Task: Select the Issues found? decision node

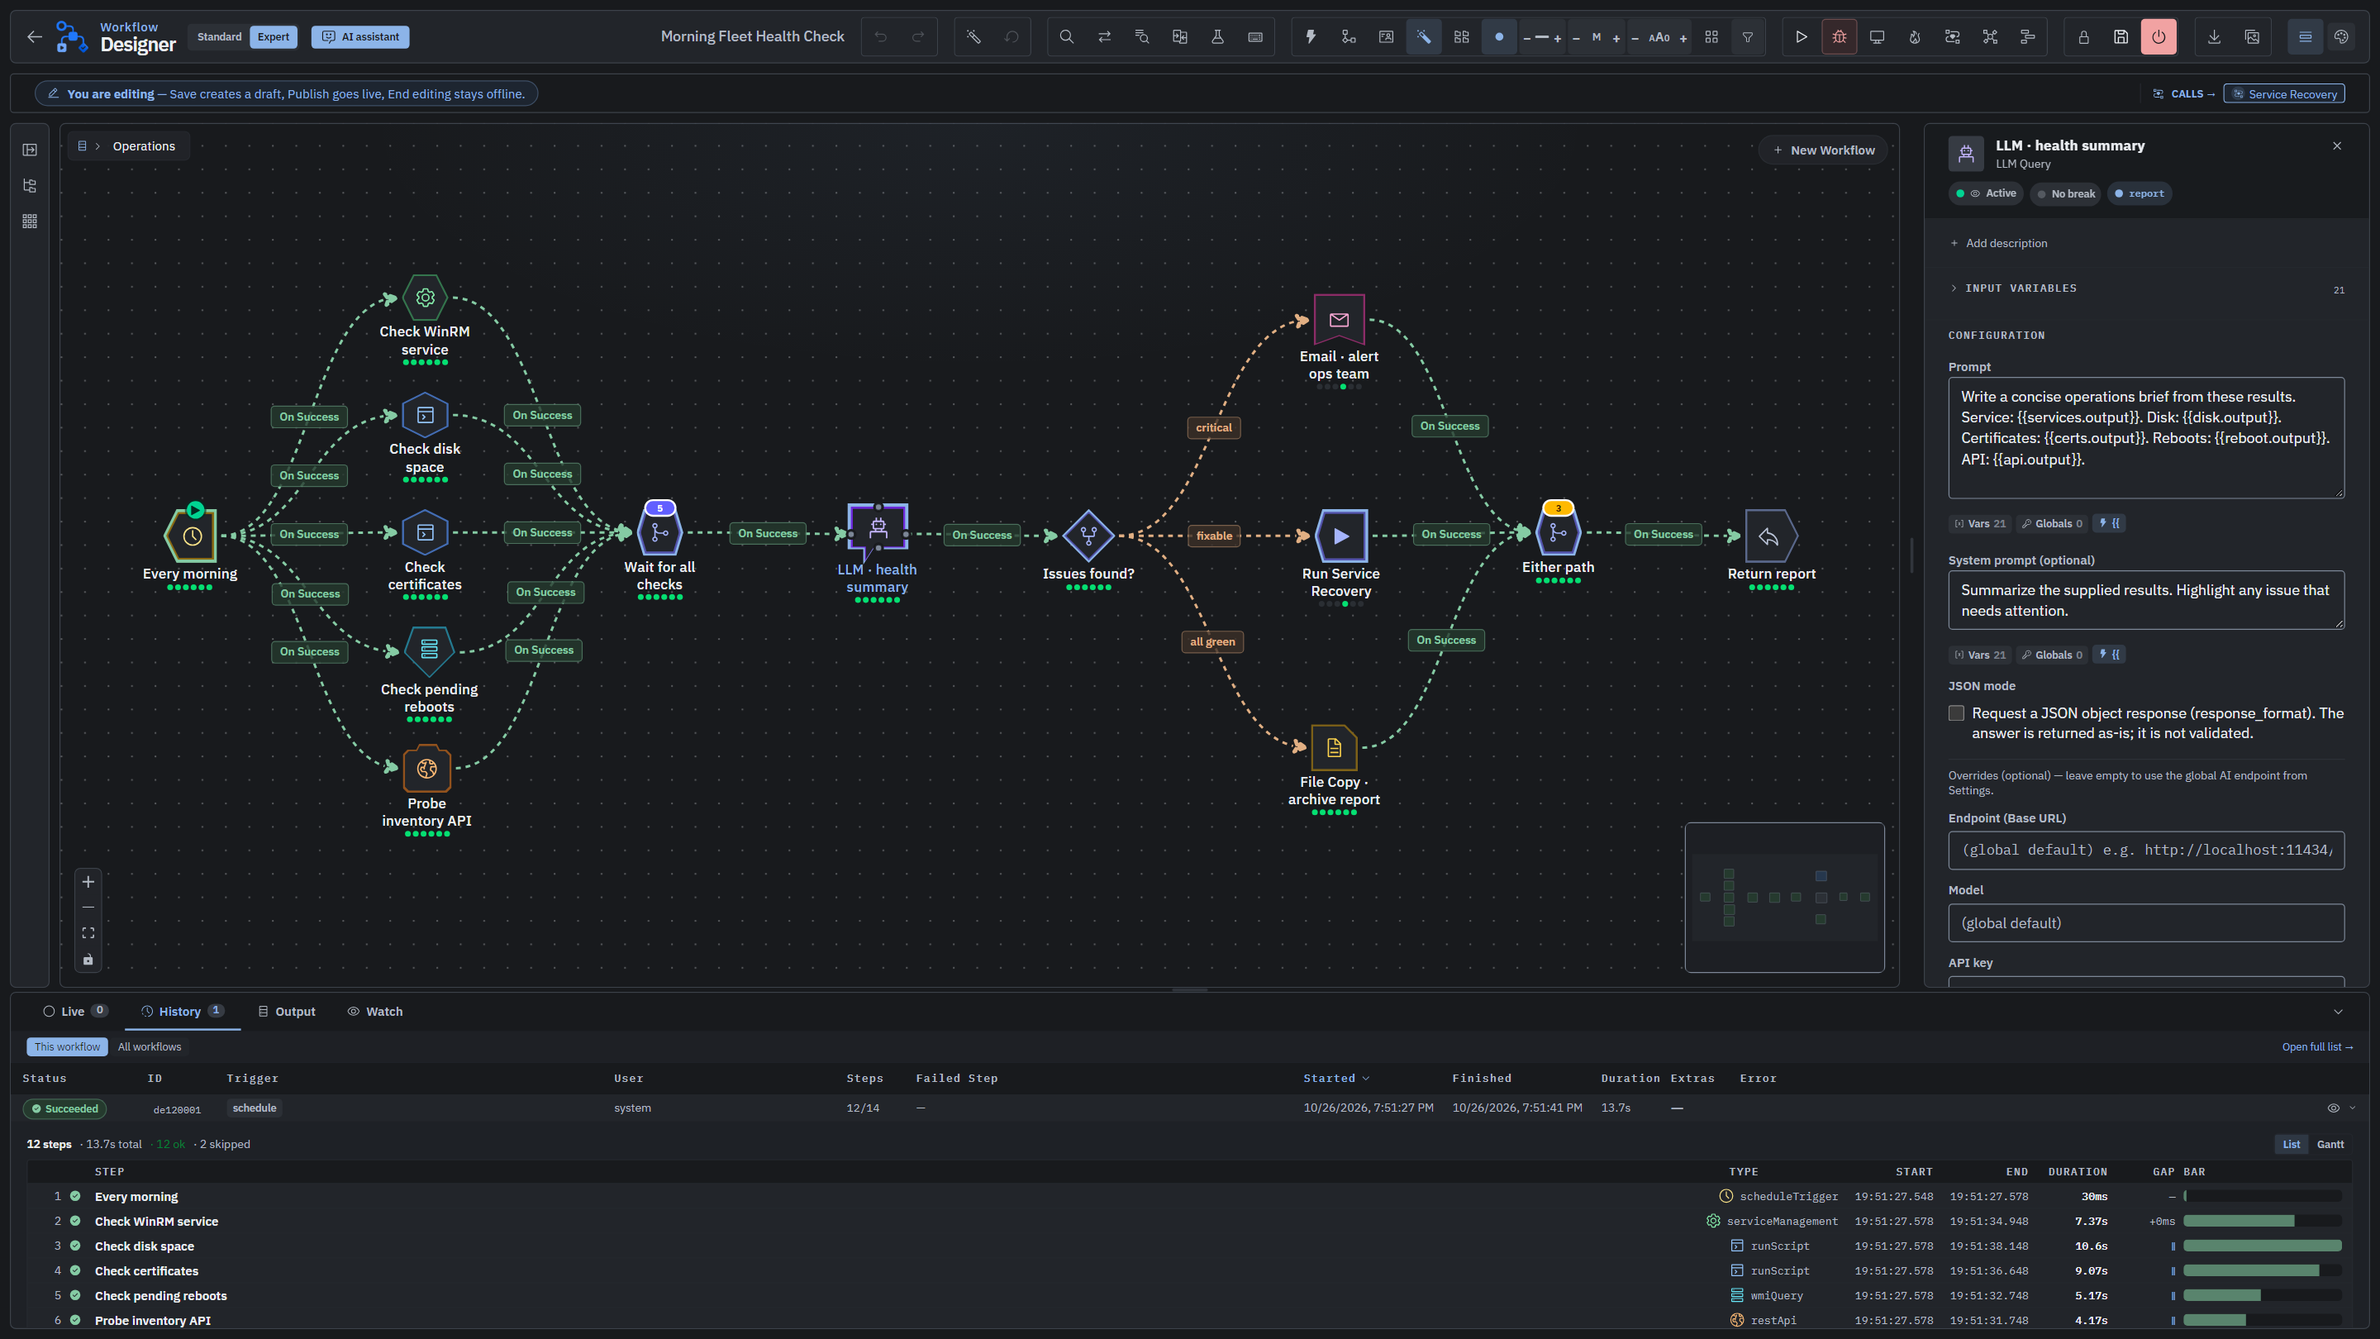Action: 1088,535
